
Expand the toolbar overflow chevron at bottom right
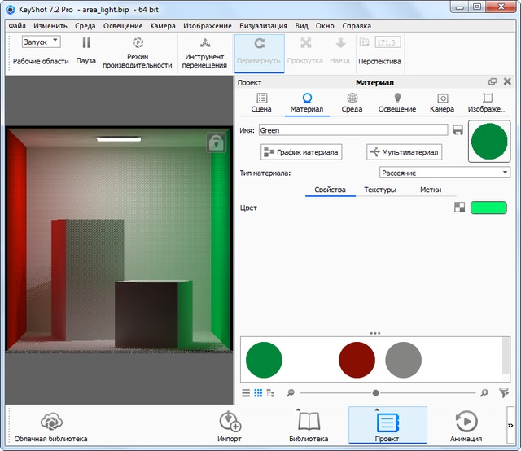pos(510,425)
